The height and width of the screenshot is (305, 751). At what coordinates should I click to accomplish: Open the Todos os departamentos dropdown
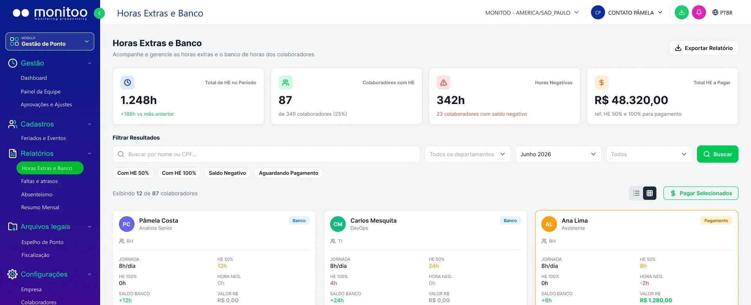[468, 154]
